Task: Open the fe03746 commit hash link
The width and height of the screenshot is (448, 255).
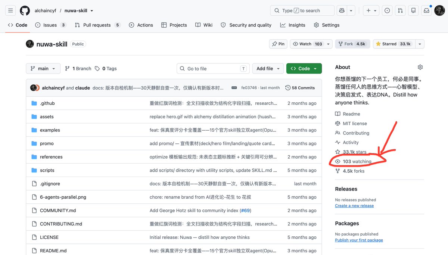Action: point(249,88)
